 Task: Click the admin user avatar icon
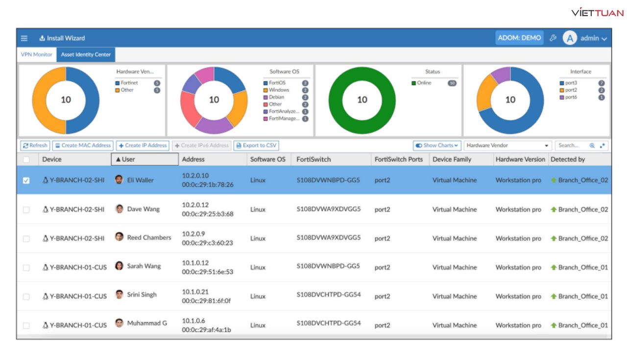(x=569, y=38)
